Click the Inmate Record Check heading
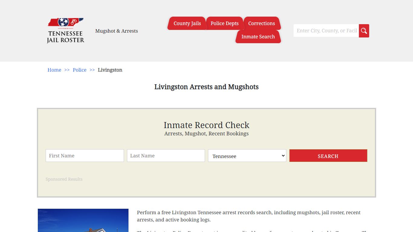Viewport: 413px width, 232px height. click(x=207, y=125)
